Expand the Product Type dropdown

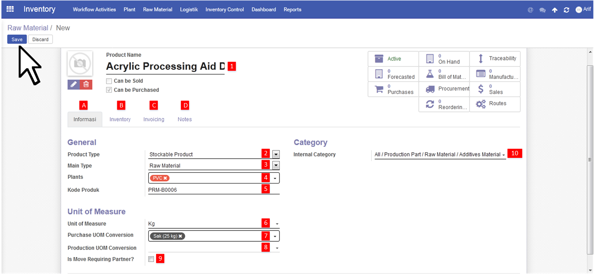click(275, 154)
